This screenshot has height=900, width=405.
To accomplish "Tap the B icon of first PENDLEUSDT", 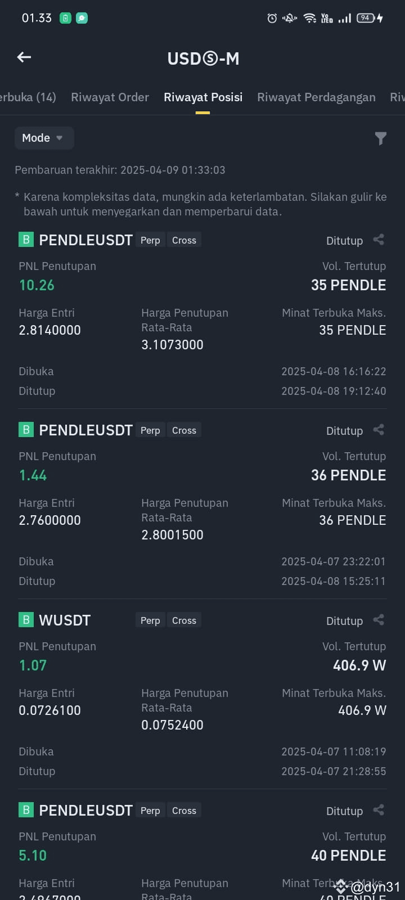I will (x=26, y=240).
